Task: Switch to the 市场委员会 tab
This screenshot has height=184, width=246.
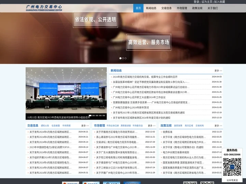Action: [138, 126]
